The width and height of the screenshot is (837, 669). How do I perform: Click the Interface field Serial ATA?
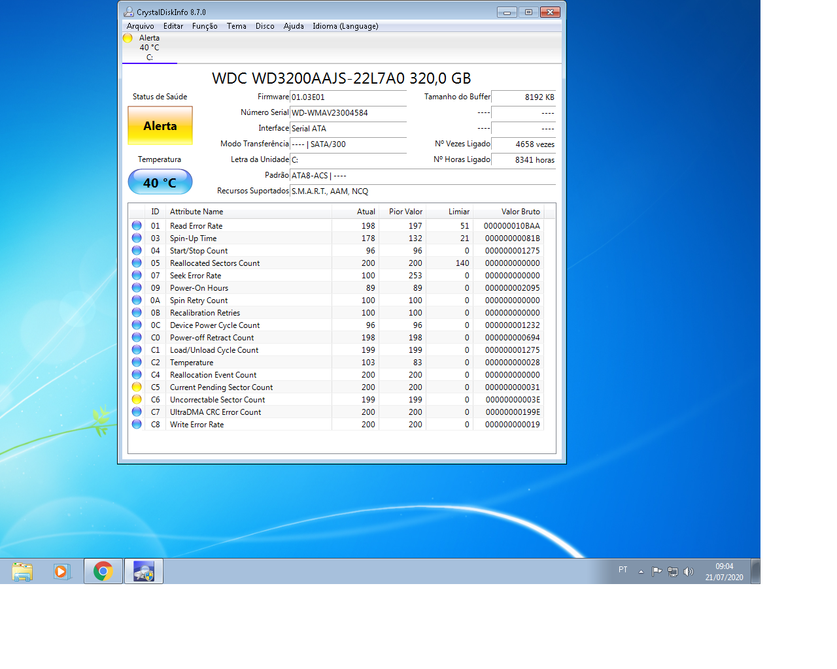click(348, 128)
